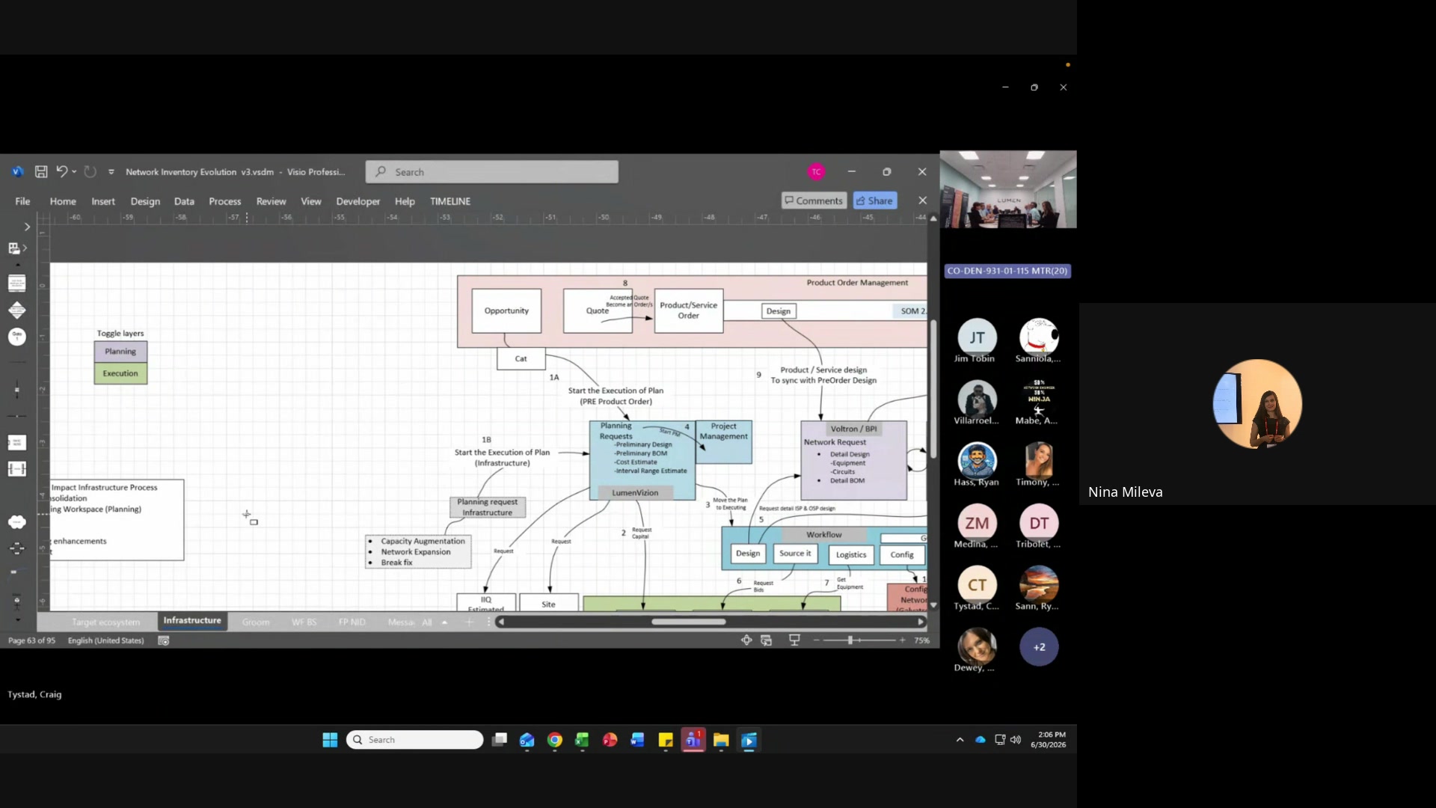Viewport: 1436px width, 808px height.
Task: Select the Project Management box
Action: coord(723,441)
